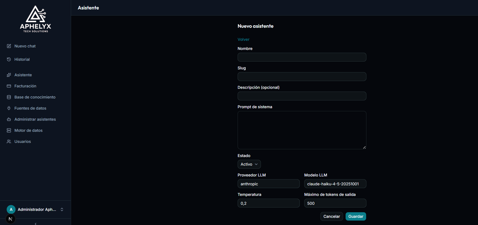Collapse sidebar with the bottom arrow
This screenshot has height=225, width=478.
pyautogui.click(x=36, y=224)
